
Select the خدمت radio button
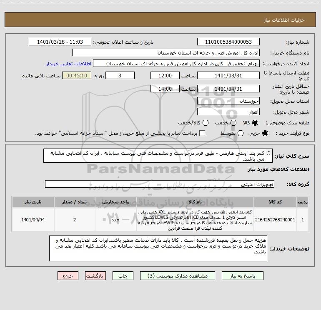pos(233,123)
